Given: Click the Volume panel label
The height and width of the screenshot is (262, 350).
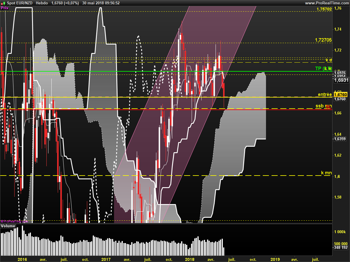Looking at the screenshot, I should (8, 226).
